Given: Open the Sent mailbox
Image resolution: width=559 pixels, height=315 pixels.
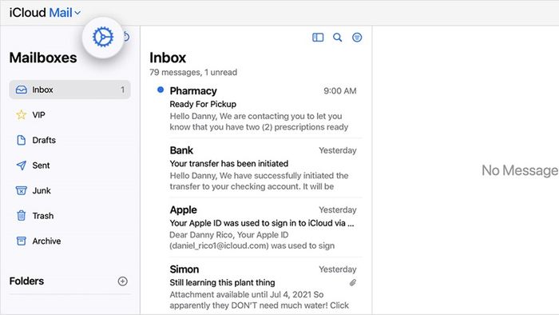Looking at the screenshot, I should tap(70, 165).
